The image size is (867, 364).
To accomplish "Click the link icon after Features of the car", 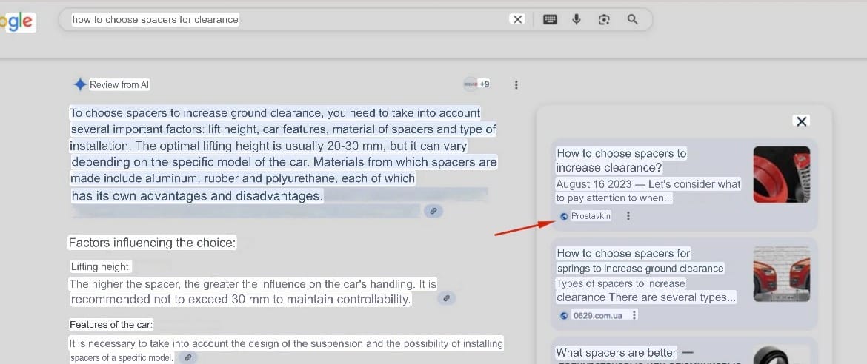I will tap(188, 357).
